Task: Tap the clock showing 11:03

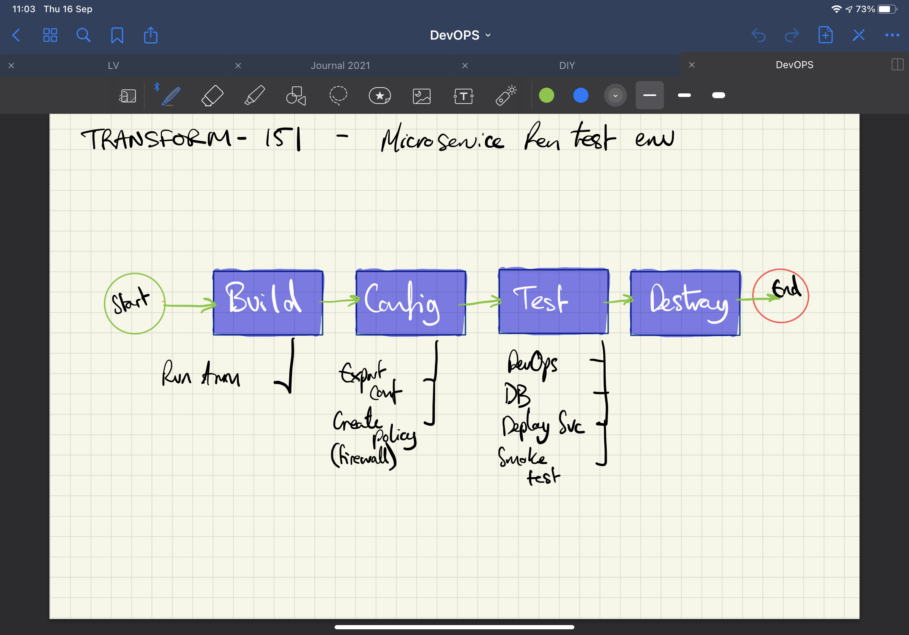Action: tap(24, 9)
